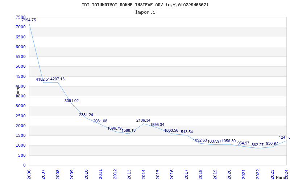Click the x-axis year 2015
The width and height of the screenshot is (290, 181).
point(158,174)
